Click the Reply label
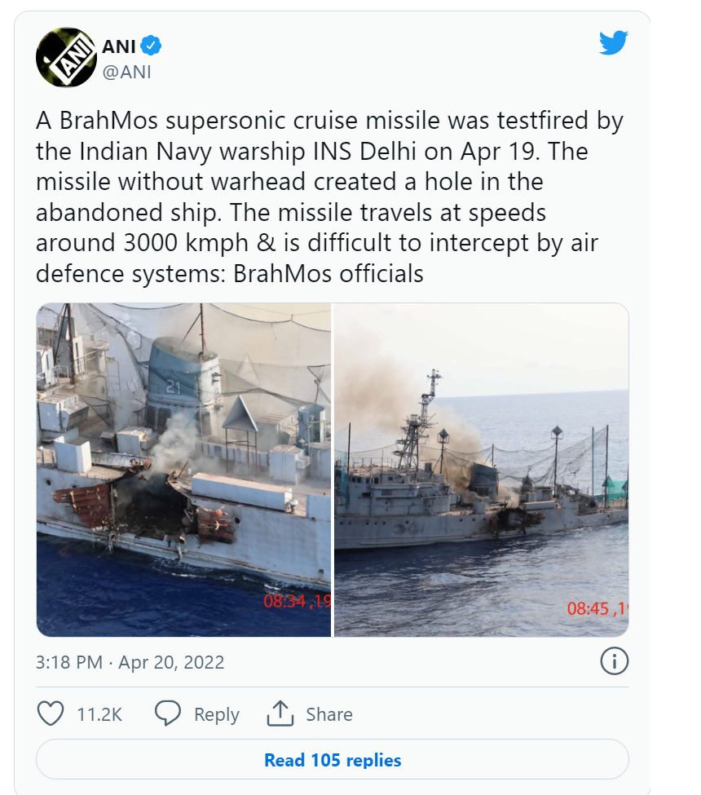The height and width of the screenshot is (795, 701). click(x=217, y=714)
